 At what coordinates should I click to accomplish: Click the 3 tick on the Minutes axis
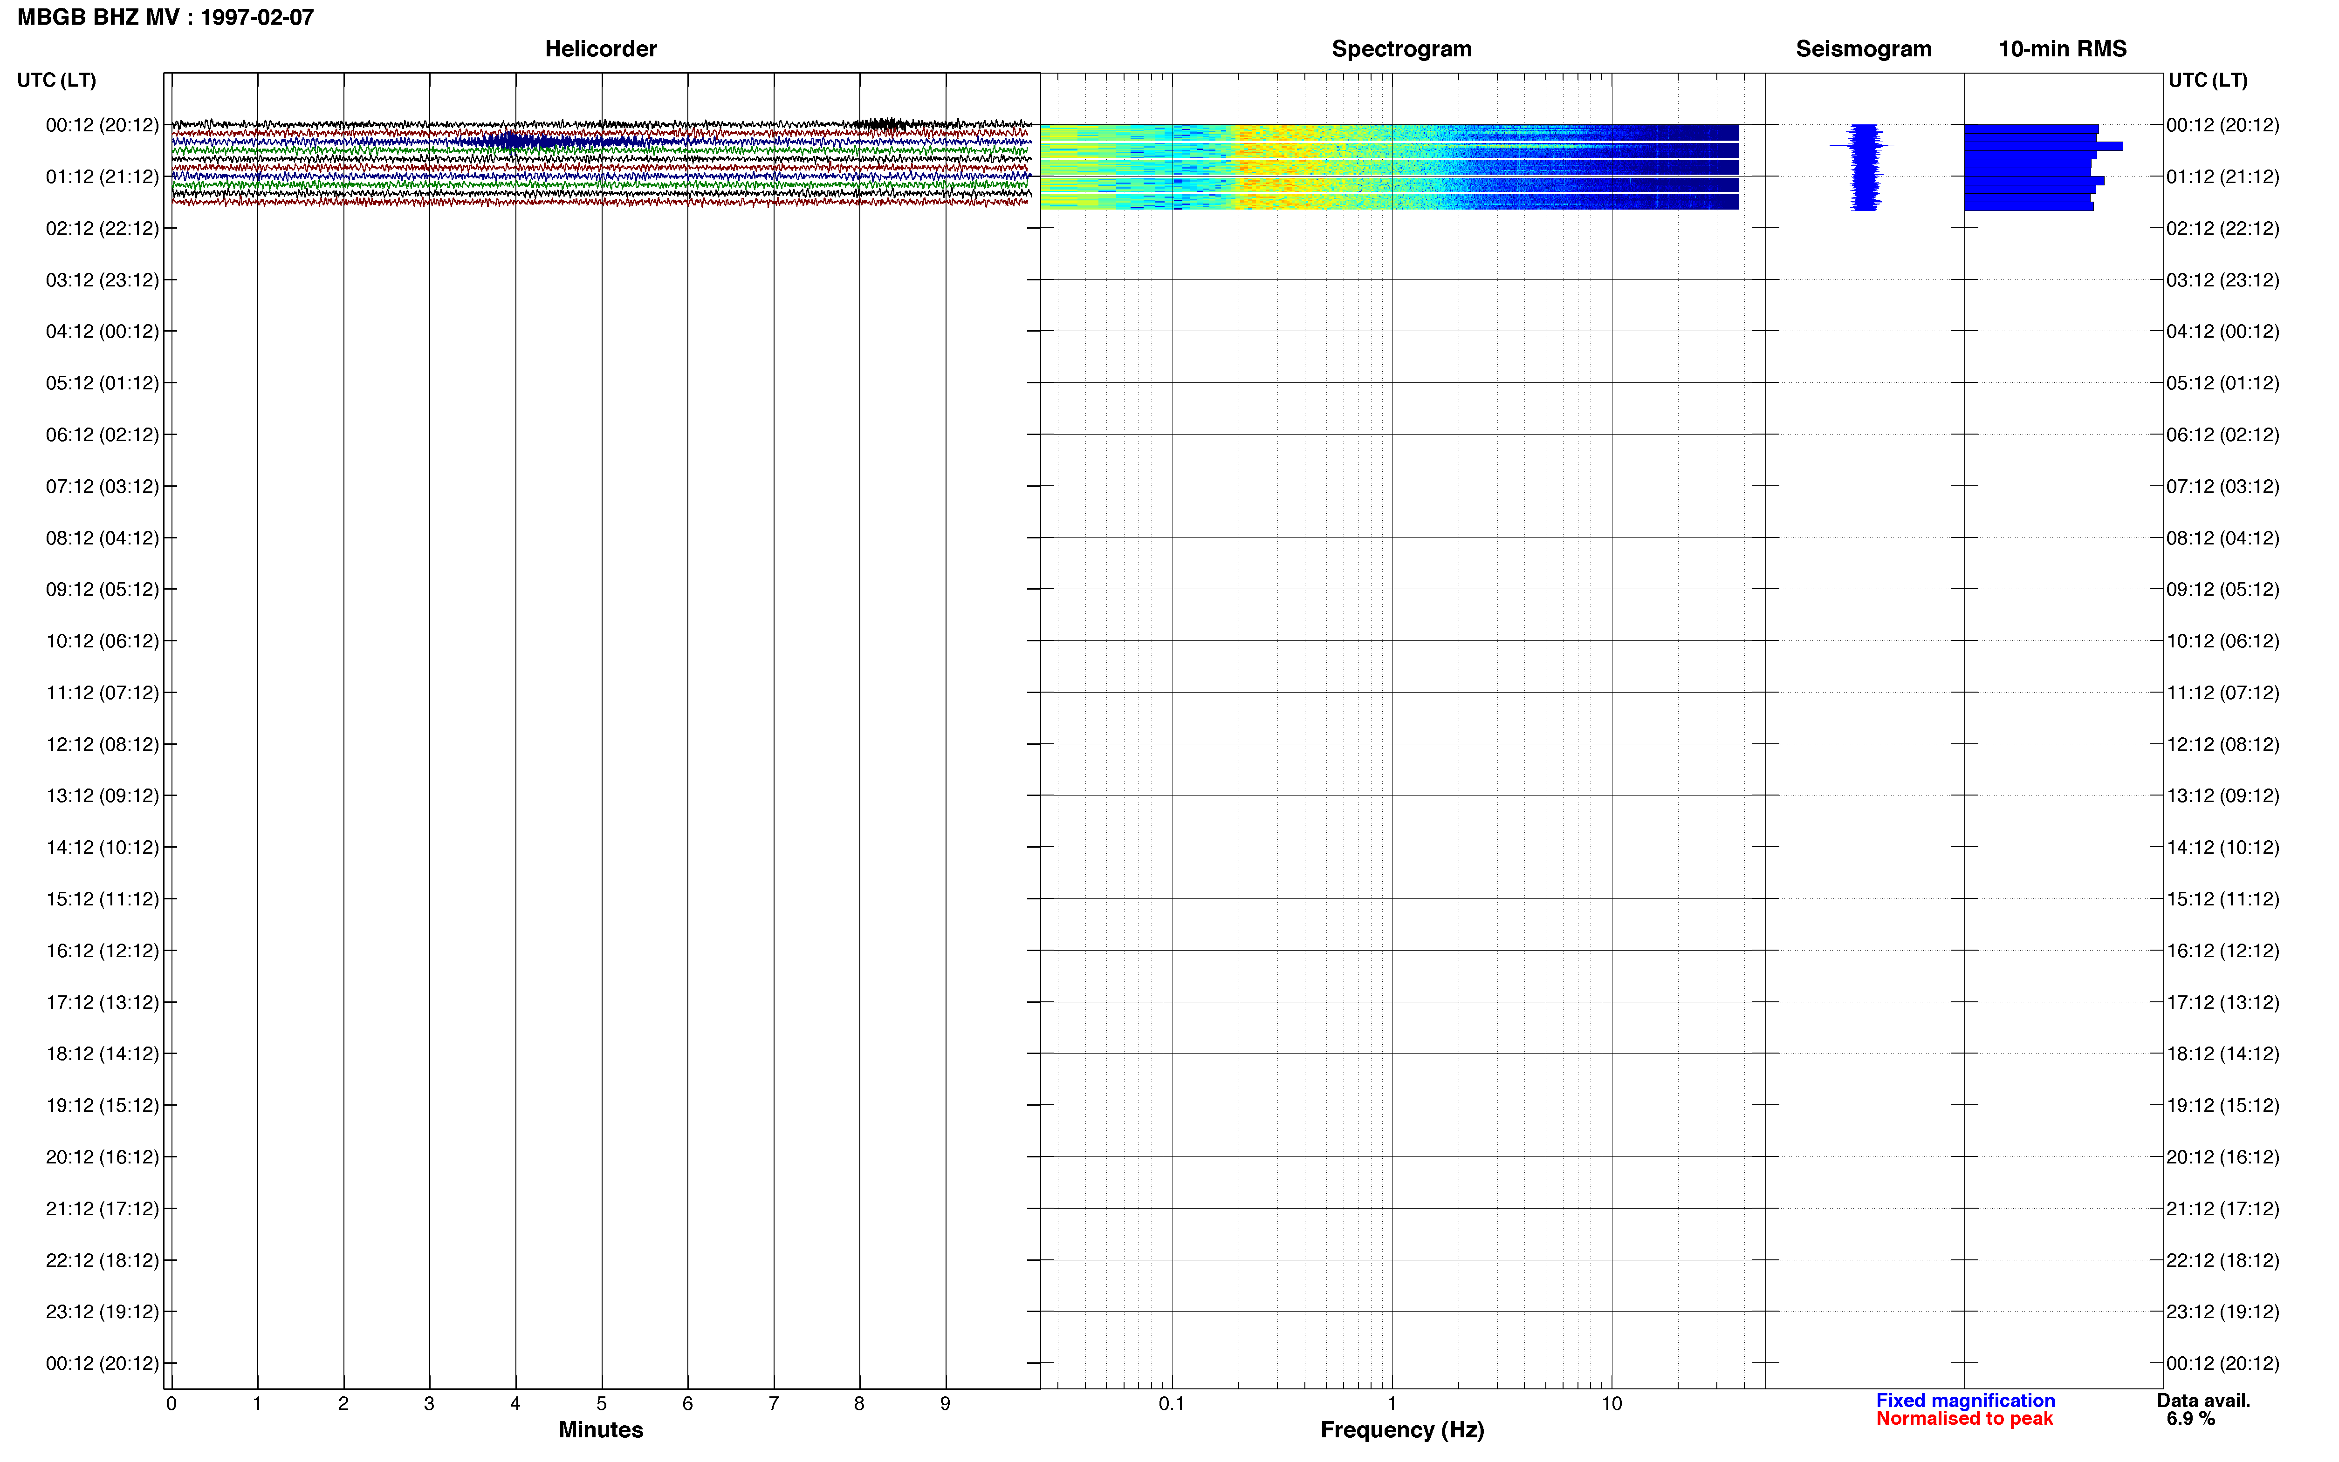point(430,1403)
